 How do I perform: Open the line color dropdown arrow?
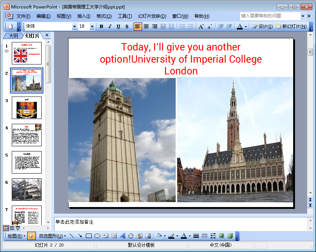[177, 236]
